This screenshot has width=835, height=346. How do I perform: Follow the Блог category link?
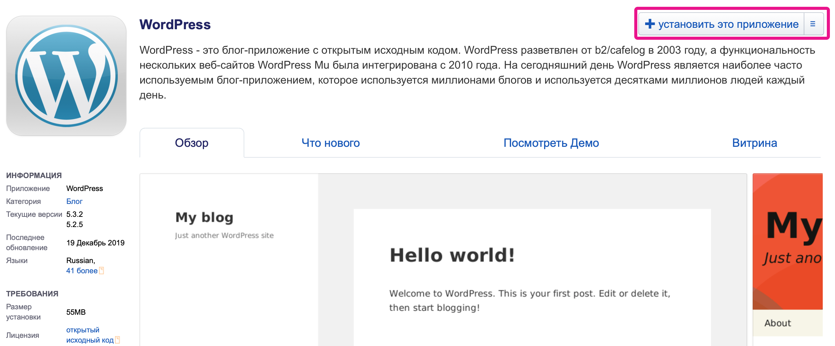point(74,202)
